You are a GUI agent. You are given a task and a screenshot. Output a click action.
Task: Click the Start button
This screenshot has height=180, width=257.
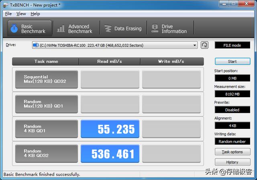coord(233,62)
